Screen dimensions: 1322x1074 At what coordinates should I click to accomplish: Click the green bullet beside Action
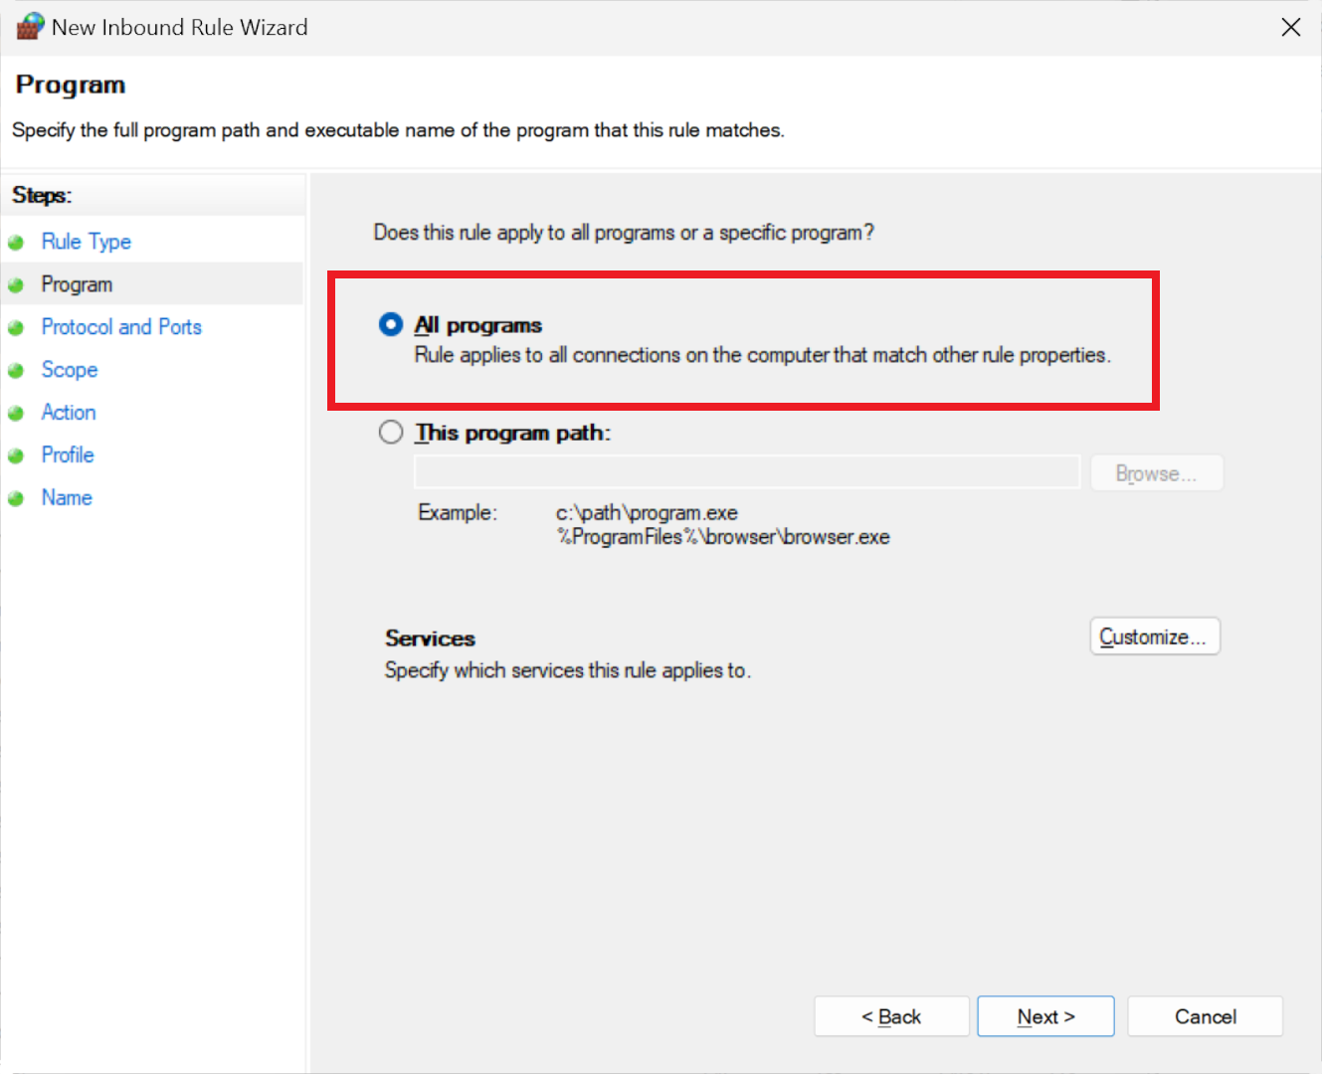tap(16, 414)
